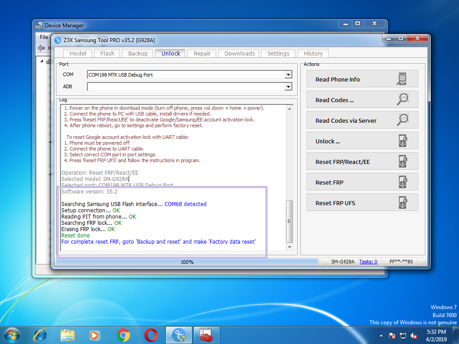Click the 100% progress bar
Viewport: 459px width, 344px height.
point(187,262)
